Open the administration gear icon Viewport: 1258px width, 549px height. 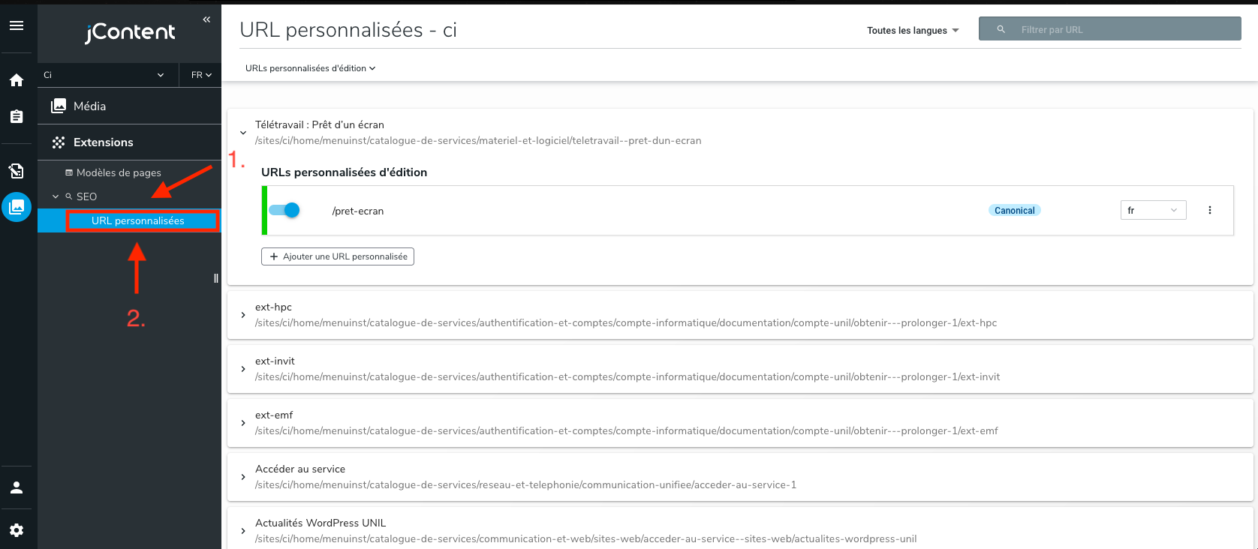click(x=17, y=530)
